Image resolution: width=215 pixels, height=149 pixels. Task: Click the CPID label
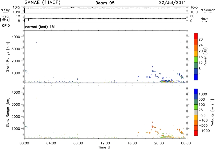pos(6,26)
